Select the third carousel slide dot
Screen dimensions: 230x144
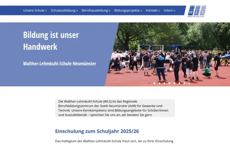[x=159, y=83]
